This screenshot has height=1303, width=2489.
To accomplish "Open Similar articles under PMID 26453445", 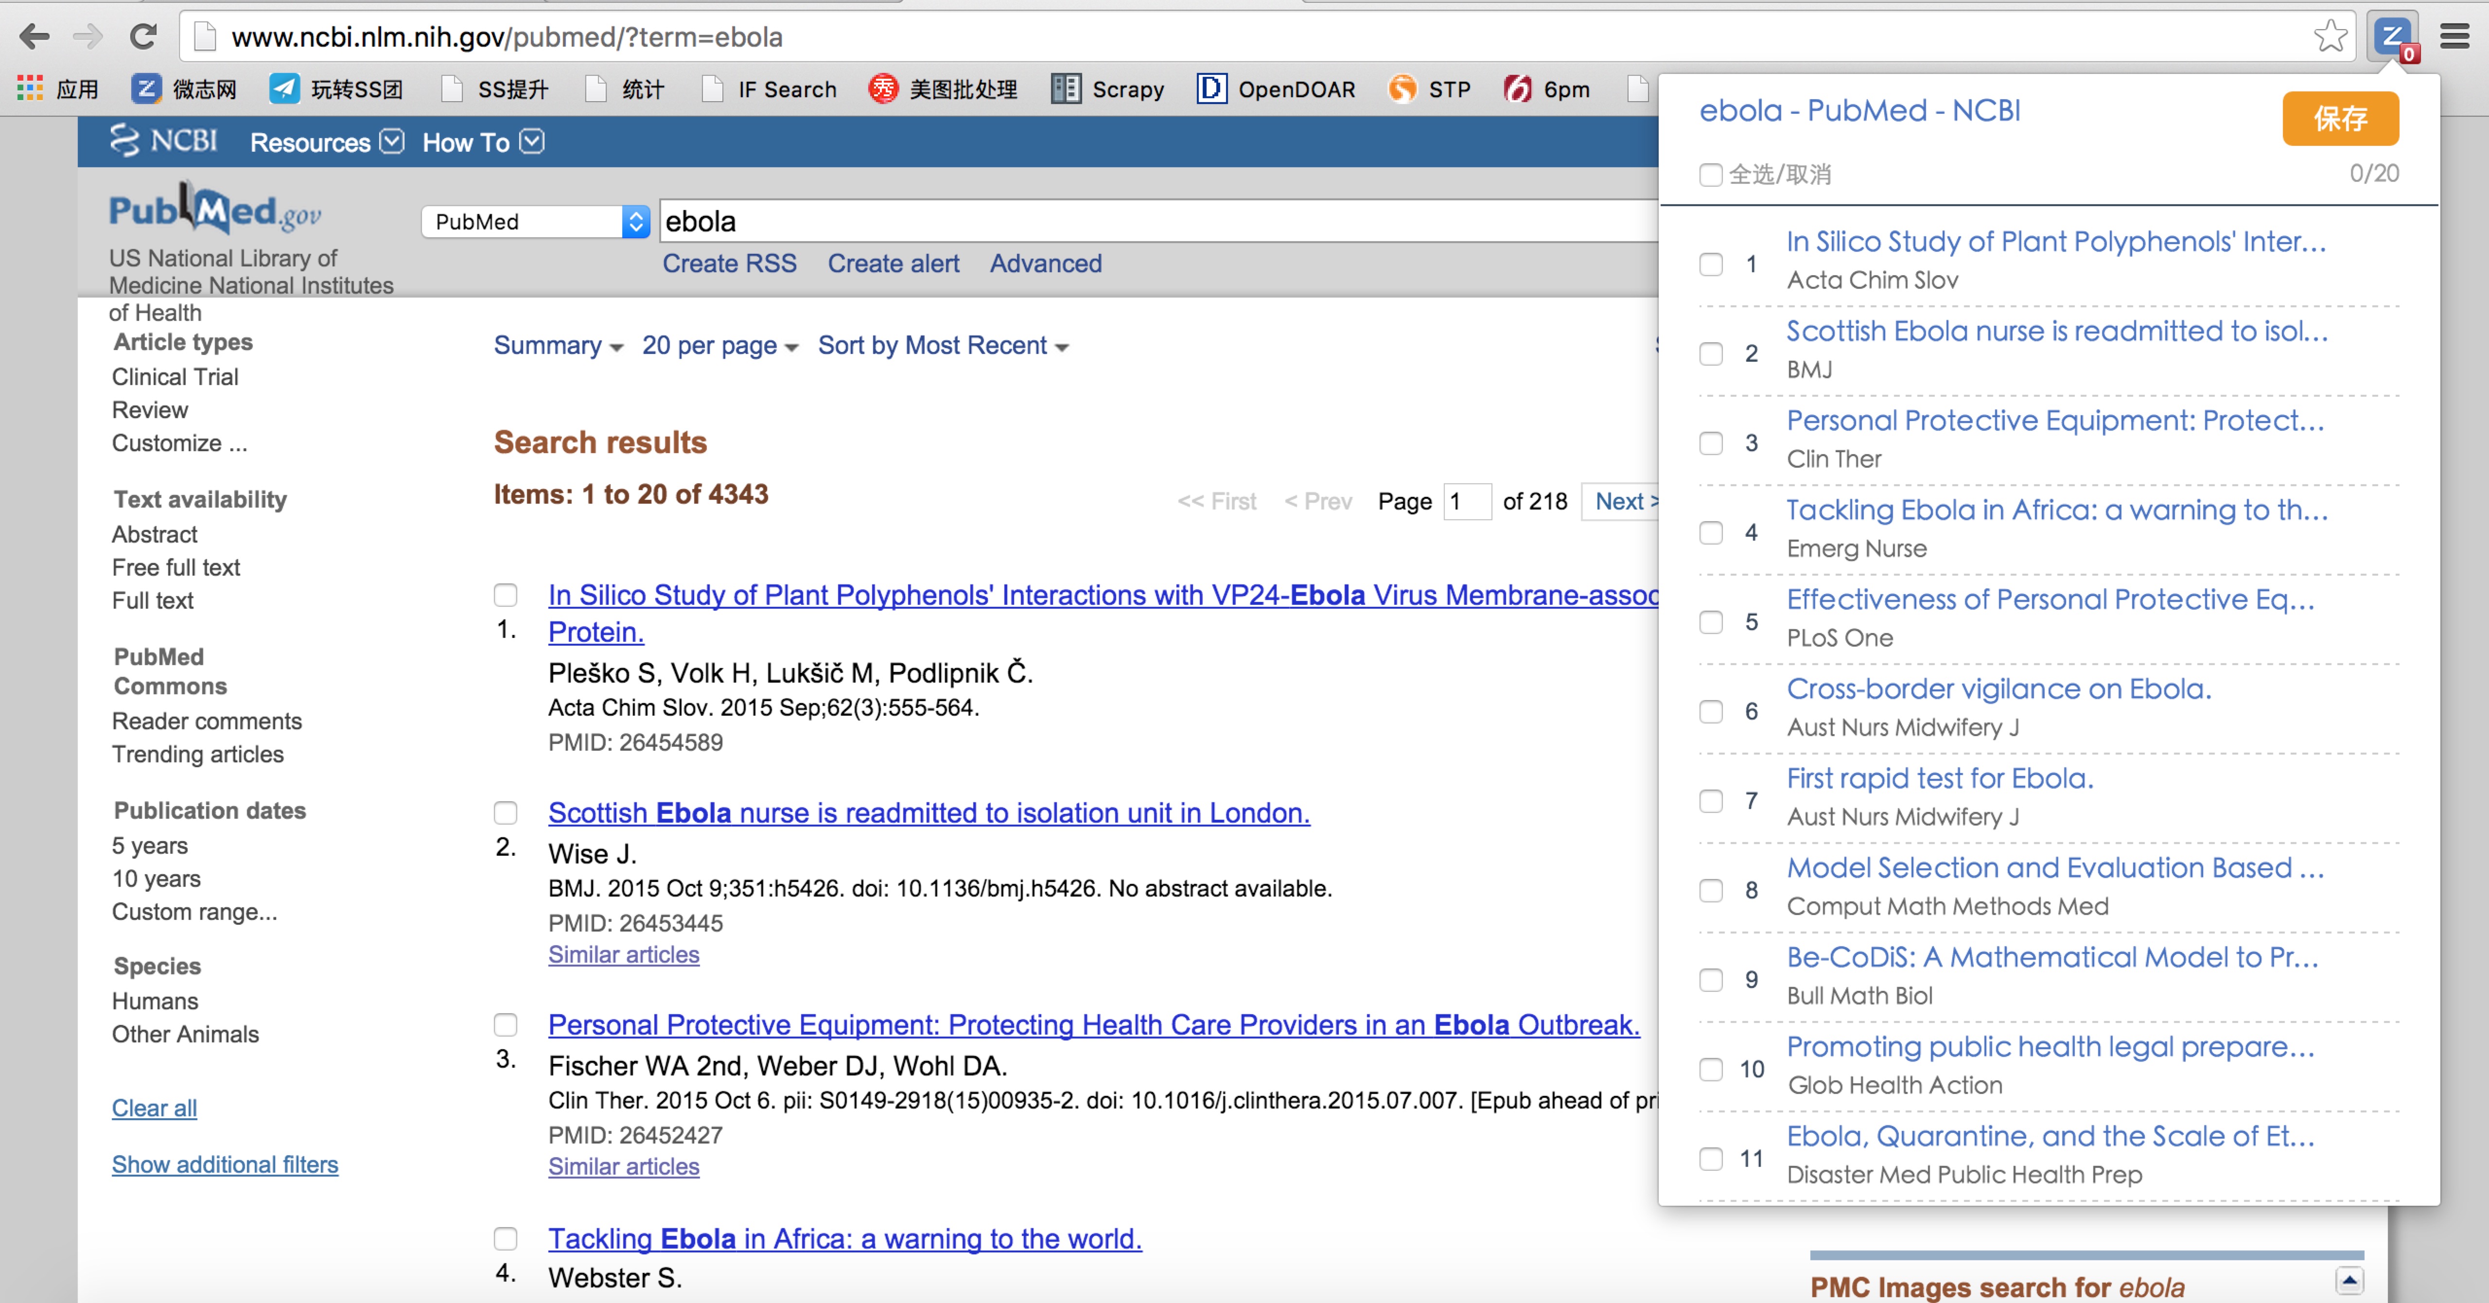I will tap(623, 954).
